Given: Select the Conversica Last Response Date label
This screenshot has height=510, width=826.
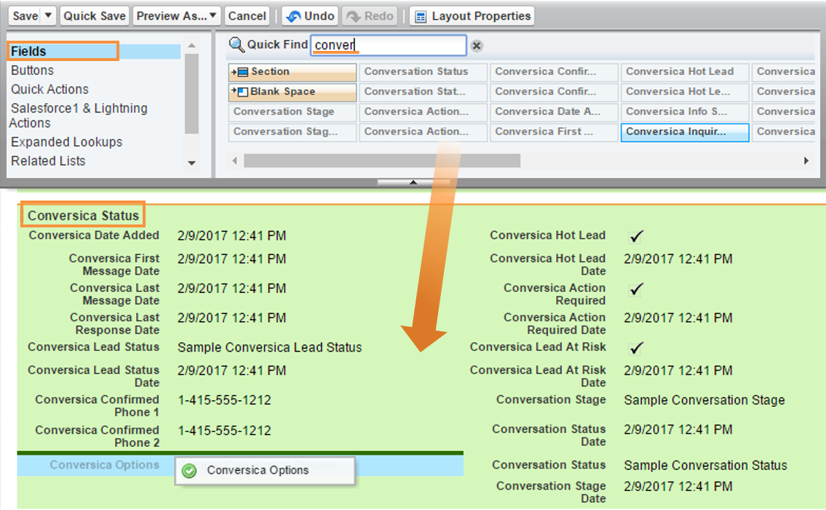Looking at the screenshot, I should pyautogui.click(x=114, y=323).
